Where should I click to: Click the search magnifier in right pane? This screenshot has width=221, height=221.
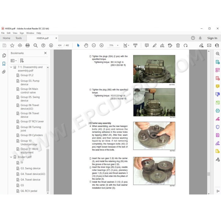click(218, 54)
